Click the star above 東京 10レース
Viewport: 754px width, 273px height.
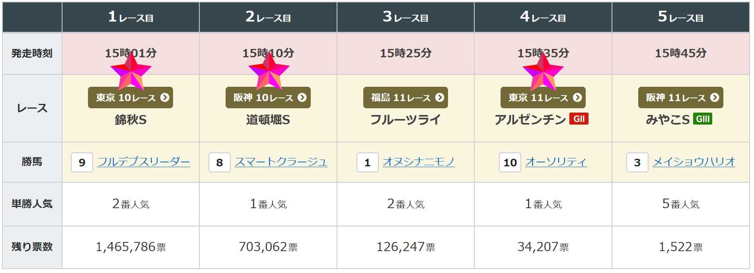(131, 72)
